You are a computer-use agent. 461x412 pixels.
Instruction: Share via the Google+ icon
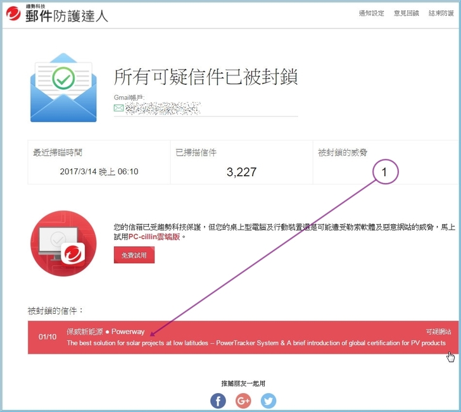[243, 401]
